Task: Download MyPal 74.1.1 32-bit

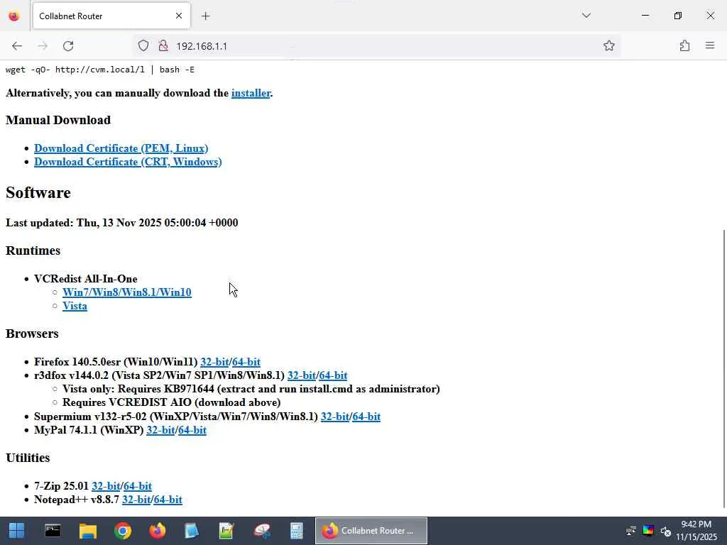Action: pos(160,430)
